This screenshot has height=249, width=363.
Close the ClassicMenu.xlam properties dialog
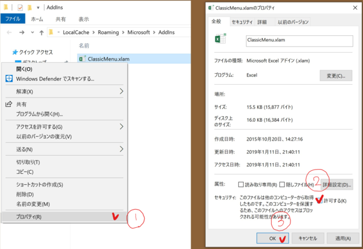[355, 8]
